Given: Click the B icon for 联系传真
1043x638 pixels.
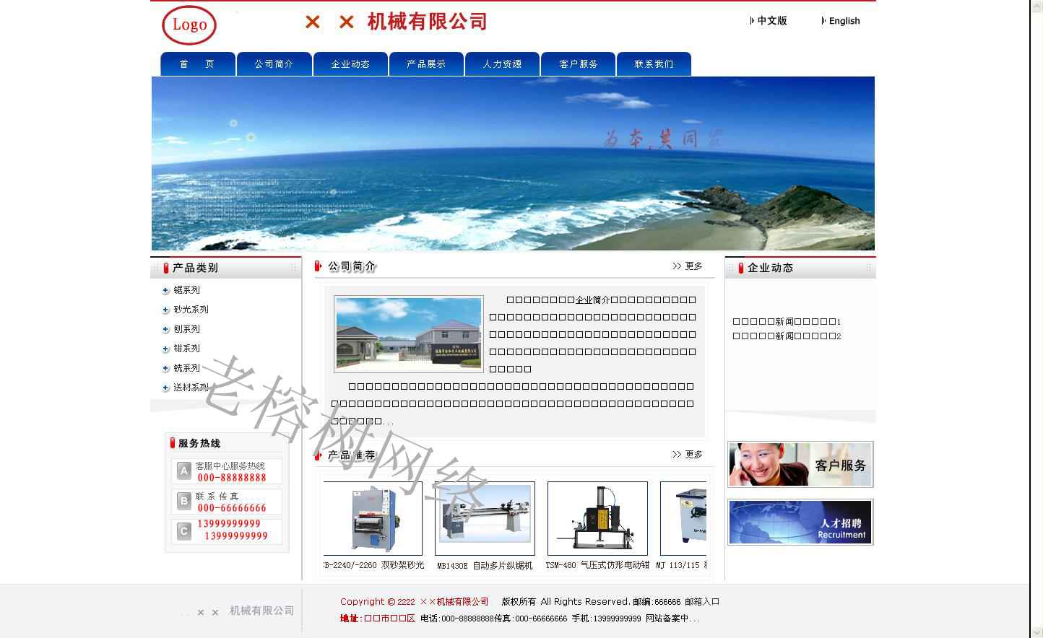Looking at the screenshot, I should pos(184,501).
